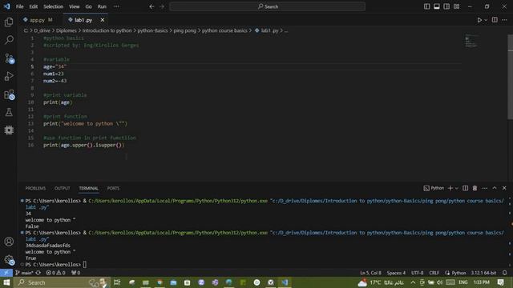Switch to the PORTS panel tab

tap(113, 189)
